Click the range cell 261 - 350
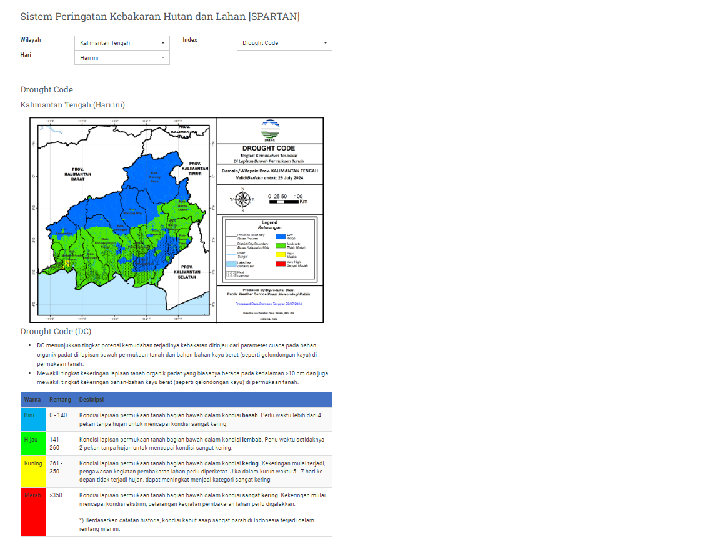Screen dimensions: 720x544 coord(61,471)
